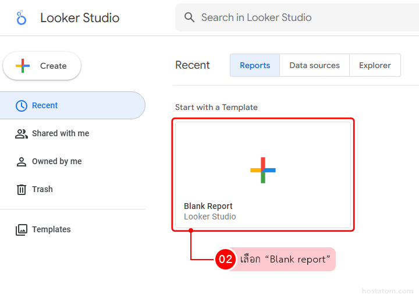Click the Templates gallery icon
Image resolution: width=419 pixels, height=298 pixels.
(22, 229)
